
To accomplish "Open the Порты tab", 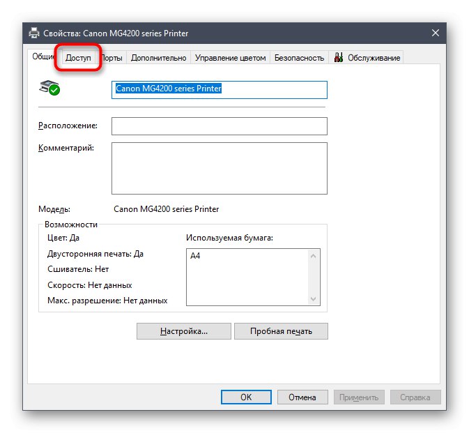I will pos(112,58).
